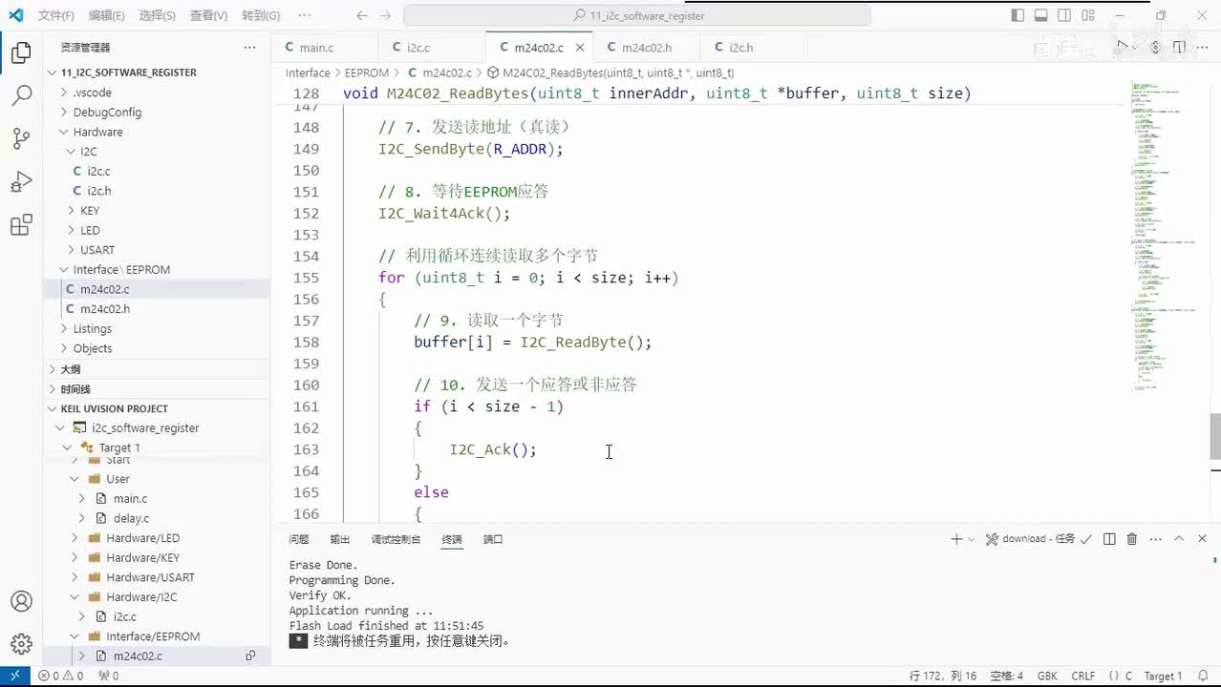The image size is (1221, 687).
Task: Click the errors and warnings count in status bar
Action: [60, 676]
